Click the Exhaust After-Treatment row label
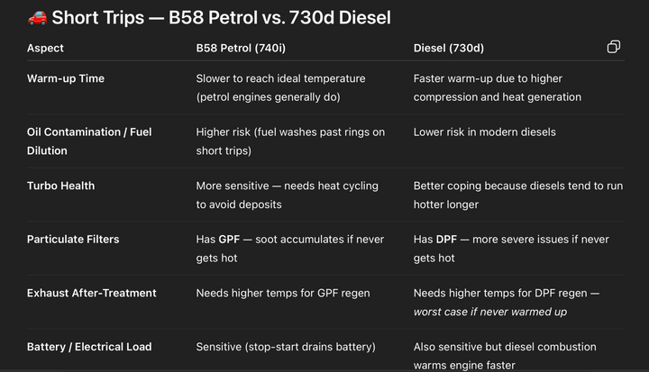This screenshot has height=372, width=649. [x=91, y=293]
